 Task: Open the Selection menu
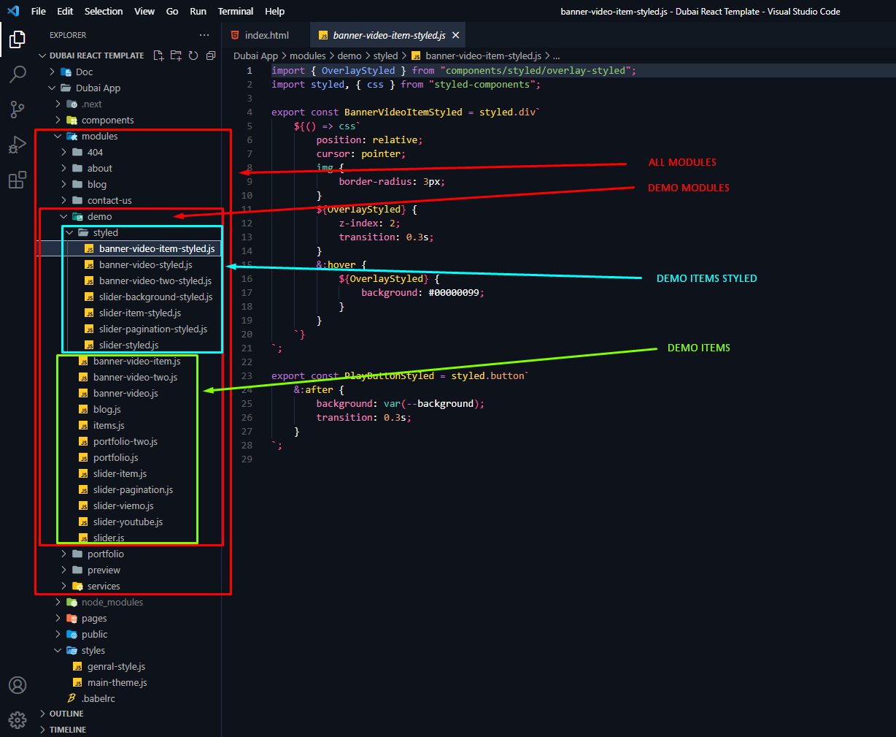pyautogui.click(x=104, y=11)
